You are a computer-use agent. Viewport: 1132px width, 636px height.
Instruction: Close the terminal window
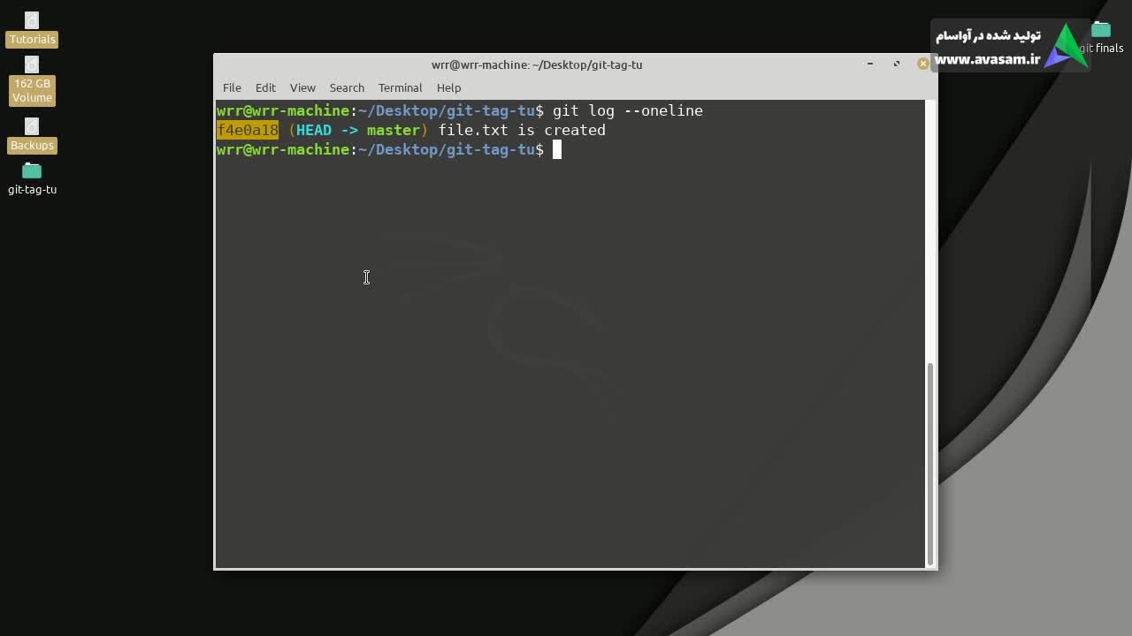tap(922, 64)
